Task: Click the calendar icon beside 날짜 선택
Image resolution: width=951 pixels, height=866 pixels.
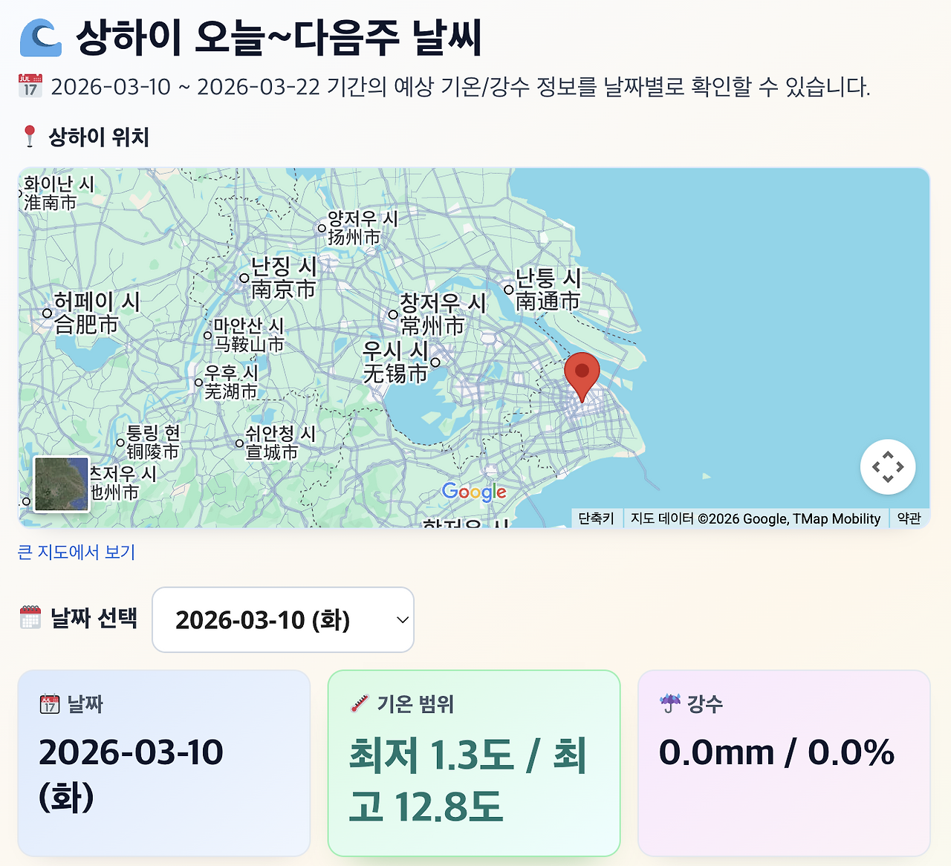Action: coord(29,617)
